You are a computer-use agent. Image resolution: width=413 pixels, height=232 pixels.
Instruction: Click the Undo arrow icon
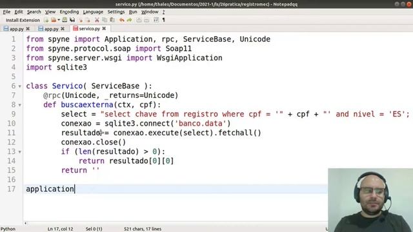click(121, 20)
